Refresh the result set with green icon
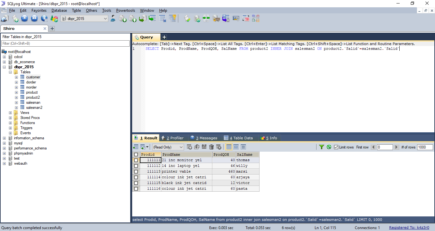Screen dimensions: 435x231 coord(329,147)
